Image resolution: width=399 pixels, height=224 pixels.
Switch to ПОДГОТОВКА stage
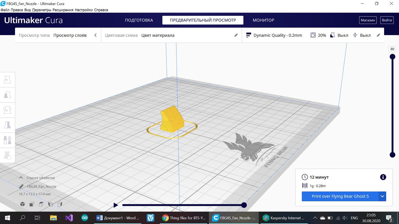[x=139, y=20]
